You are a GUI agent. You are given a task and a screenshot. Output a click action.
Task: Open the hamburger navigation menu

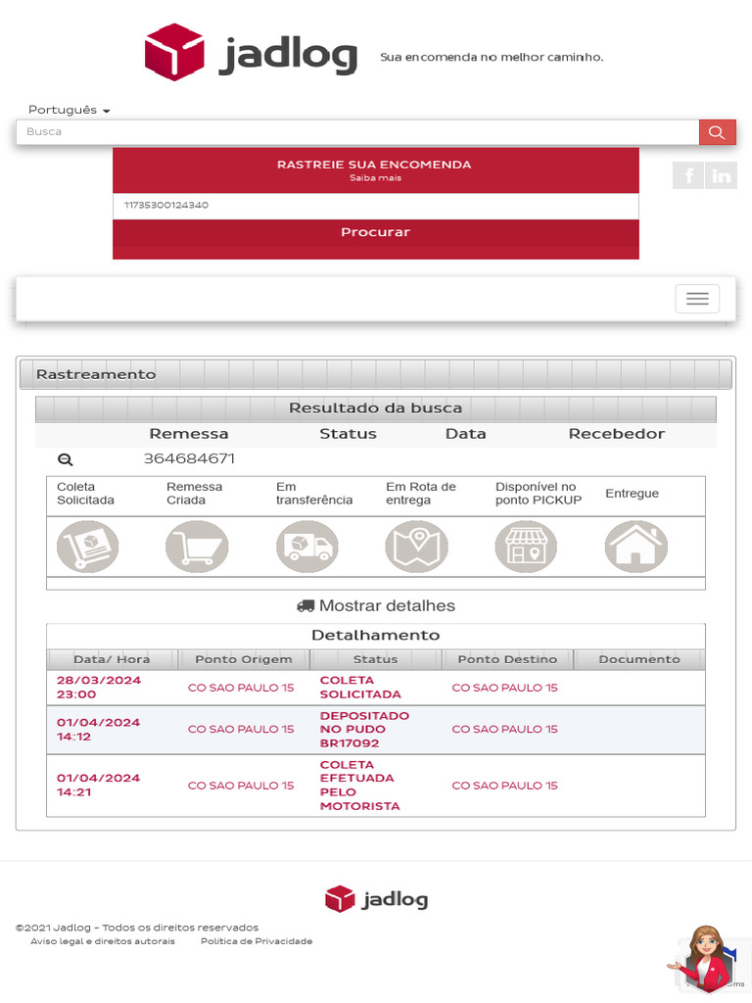tap(697, 299)
